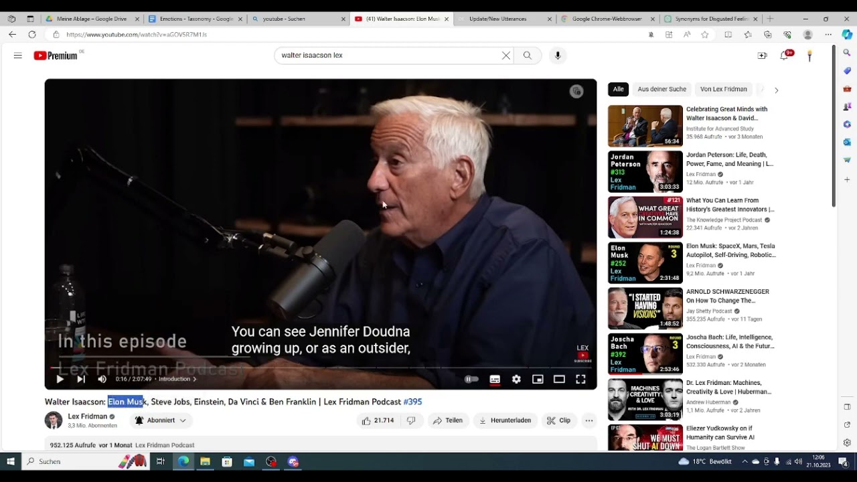Screen dimensions: 857x482
Task: Open the YouTube account avatar menu
Action: point(809,56)
